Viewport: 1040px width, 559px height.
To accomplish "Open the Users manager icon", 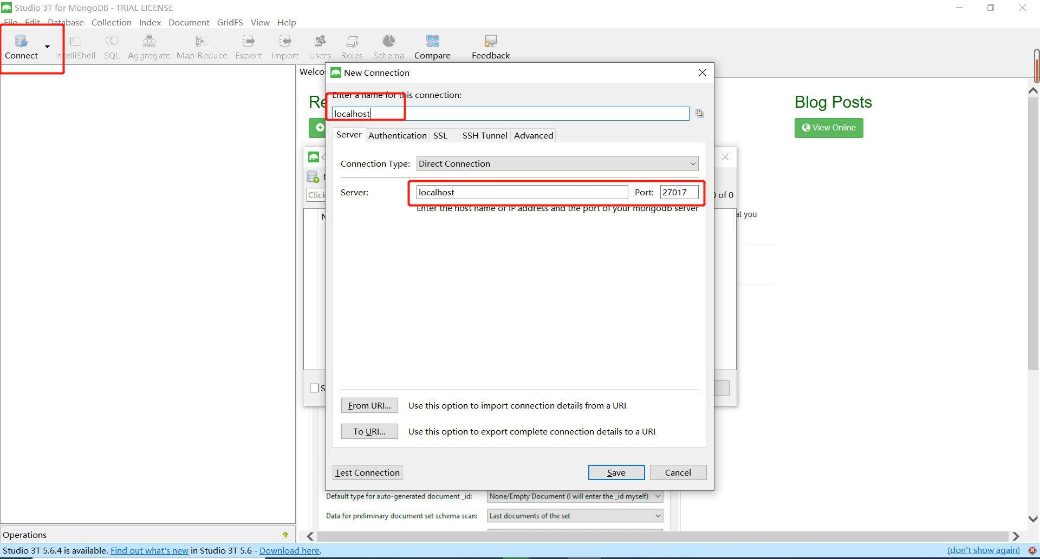I will point(320,47).
